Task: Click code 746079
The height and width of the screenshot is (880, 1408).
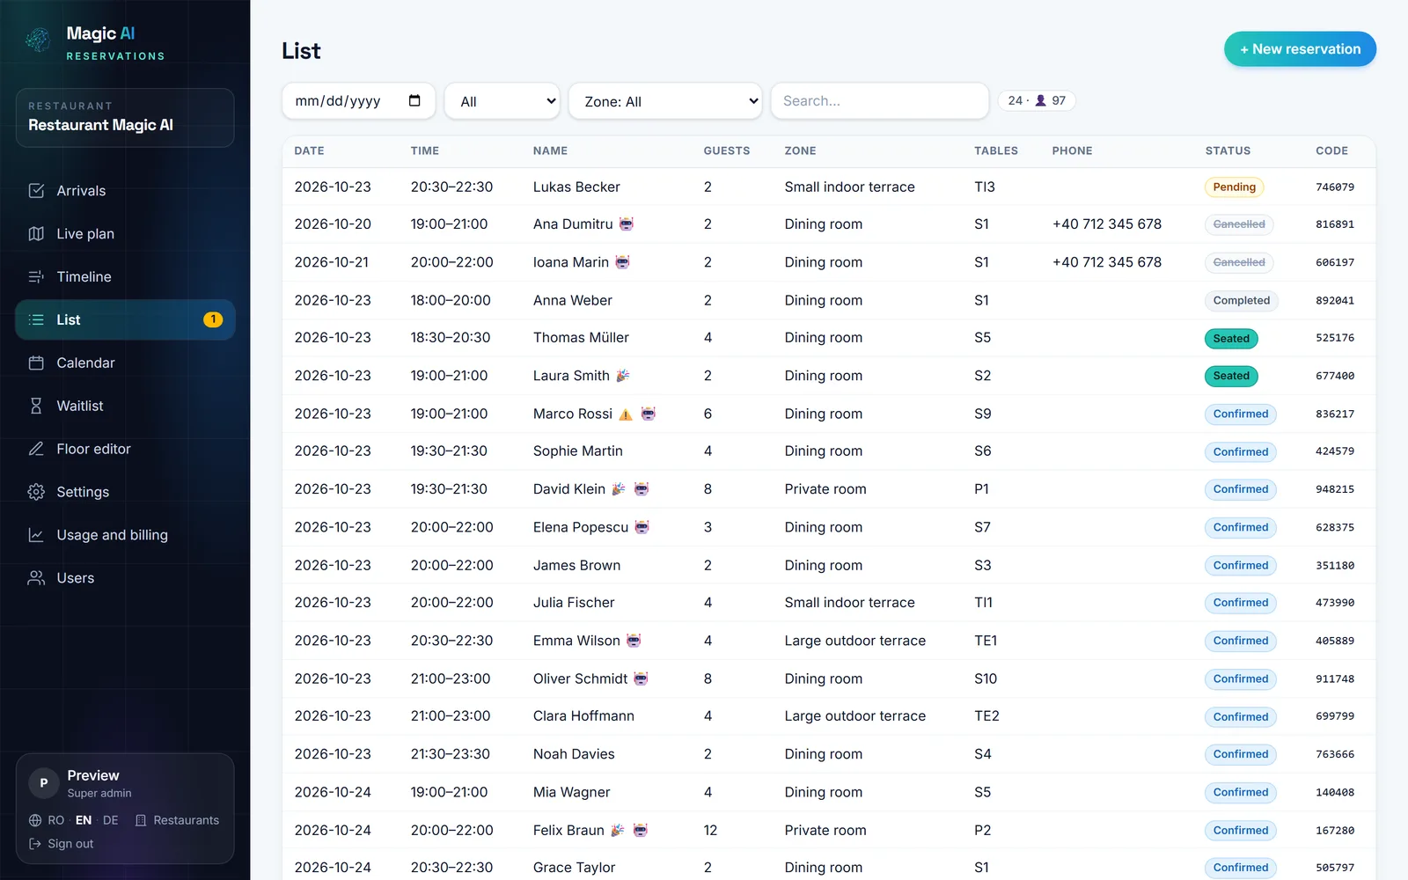Action: pyautogui.click(x=1335, y=187)
